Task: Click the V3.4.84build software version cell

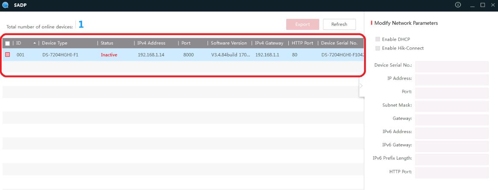Action: [231, 55]
